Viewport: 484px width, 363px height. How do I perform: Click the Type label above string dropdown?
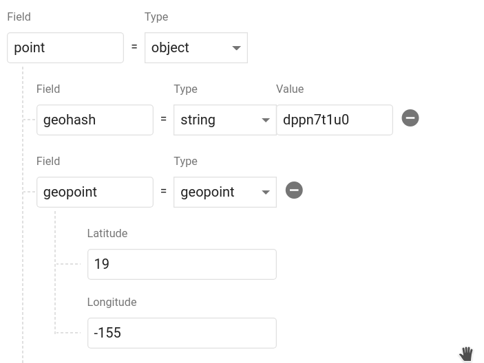tap(185, 89)
